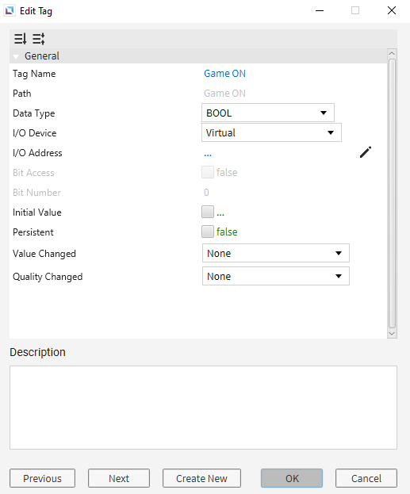The width and height of the screenshot is (410, 494).
Task: Click inside the Description text box
Action: (203, 408)
